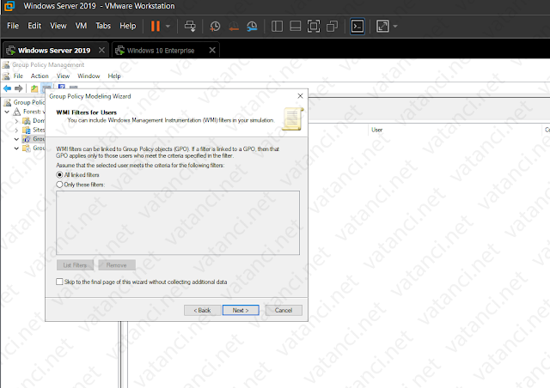Viewport: 550px width, 388px height.
Task: Toggle the thumbnail bar view icon
Action: pyautogui.click(x=295, y=26)
